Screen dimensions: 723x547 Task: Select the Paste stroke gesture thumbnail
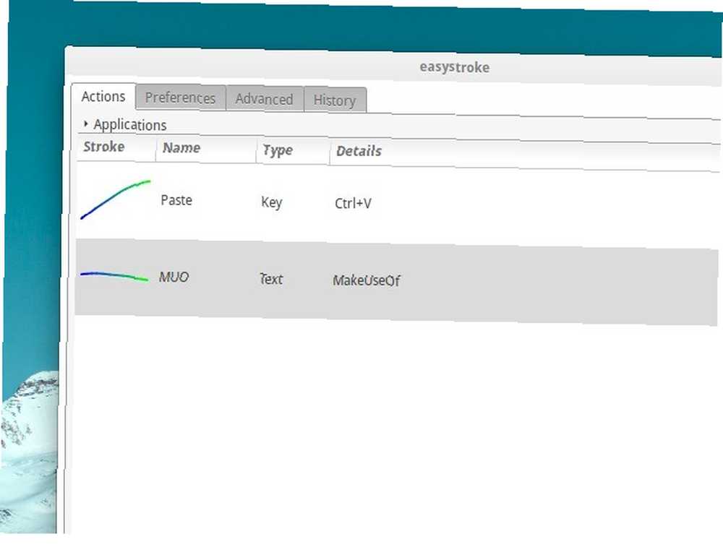tap(115, 199)
